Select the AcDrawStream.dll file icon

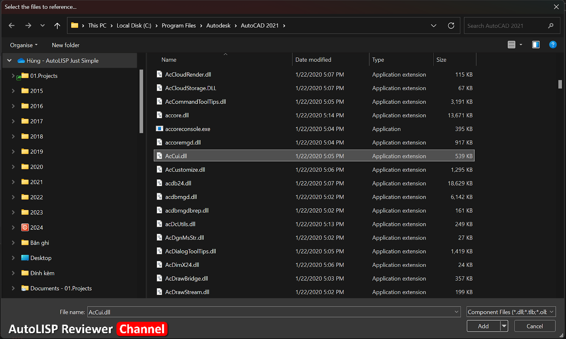coord(160,292)
